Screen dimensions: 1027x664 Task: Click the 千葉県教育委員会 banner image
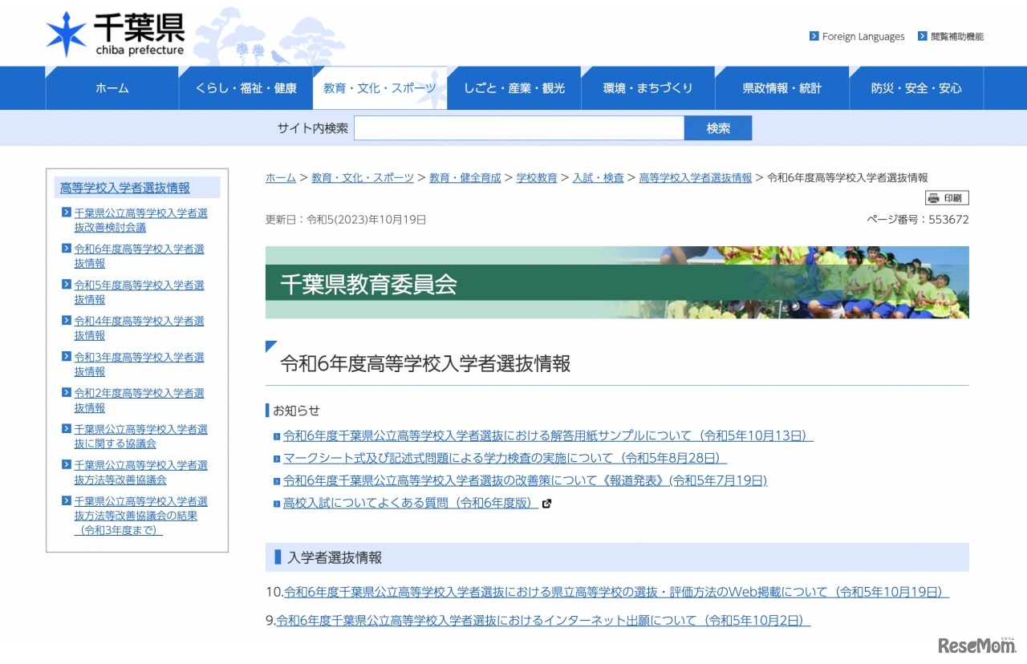[x=618, y=282]
